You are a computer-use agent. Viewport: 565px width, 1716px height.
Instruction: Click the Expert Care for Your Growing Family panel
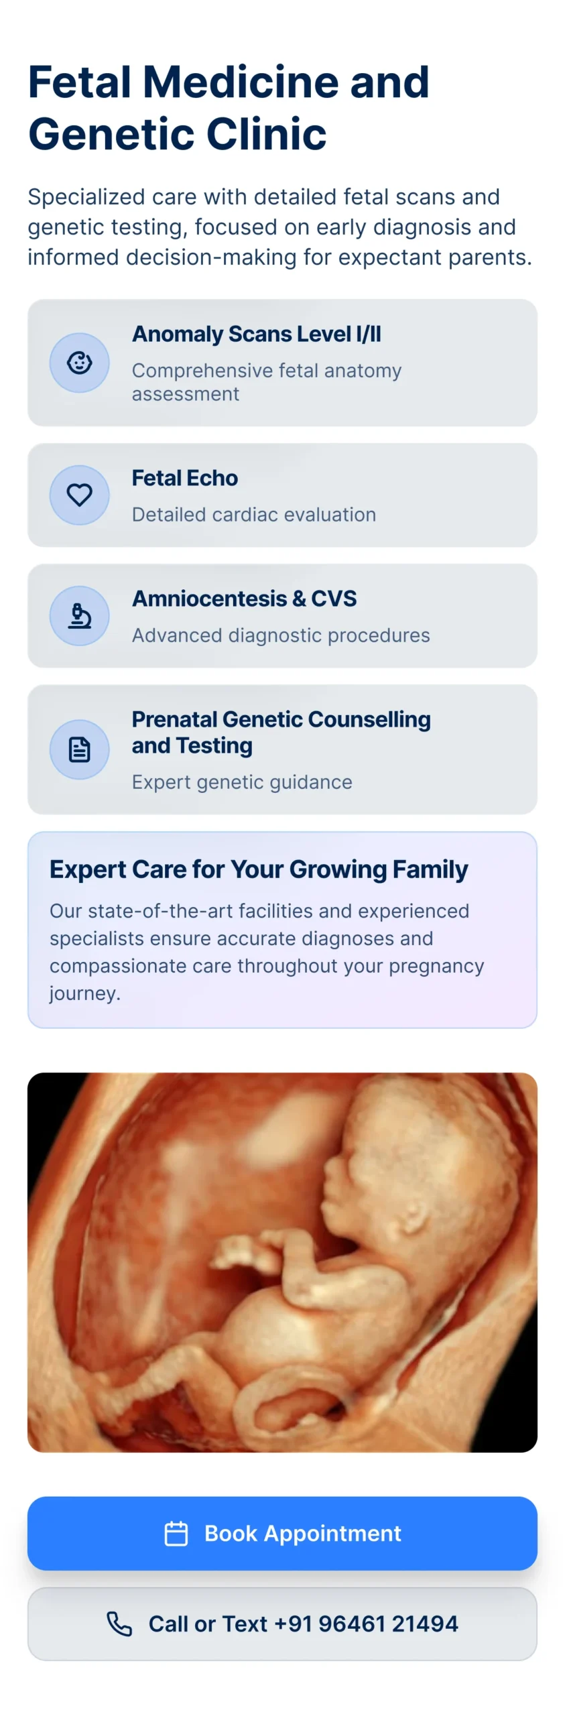(282, 930)
